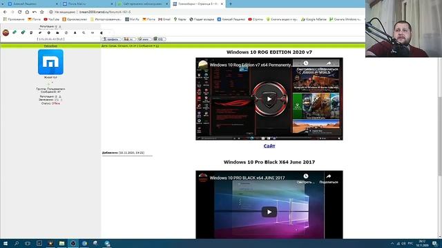Viewport: 442px width, 248px height.
Task: Click the ICQ button under the post
Action: pos(160,39)
